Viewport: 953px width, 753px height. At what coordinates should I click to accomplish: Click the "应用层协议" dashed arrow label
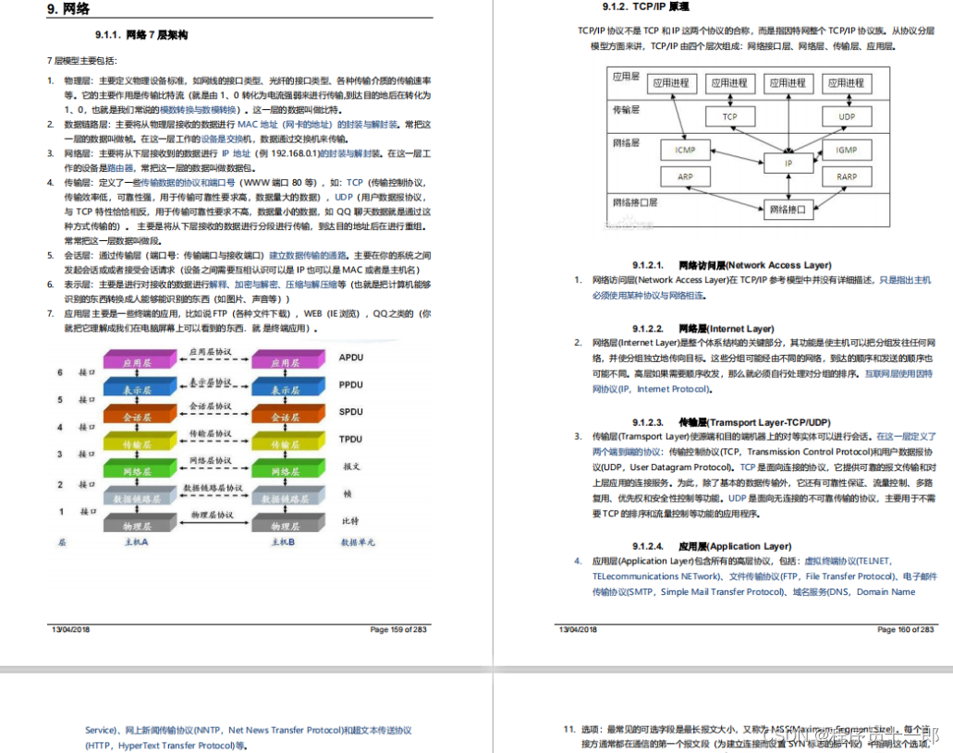tap(211, 351)
